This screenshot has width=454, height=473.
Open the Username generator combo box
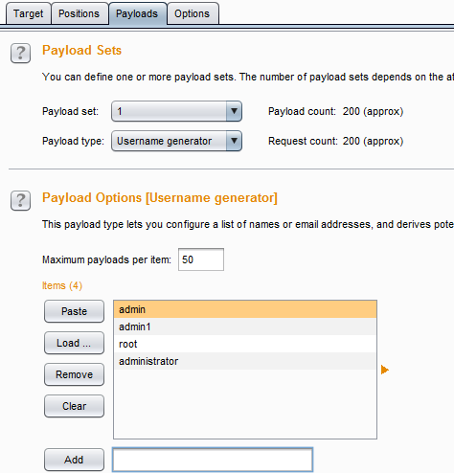(x=176, y=141)
